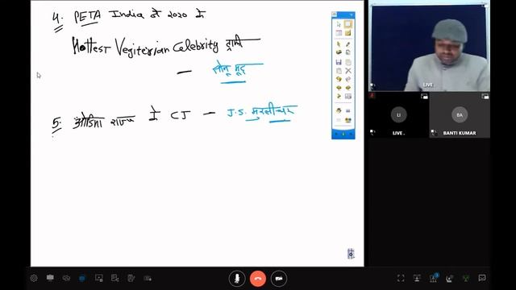516x290 pixels.
Task: Open the page list view icon
Action: point(347,96)
